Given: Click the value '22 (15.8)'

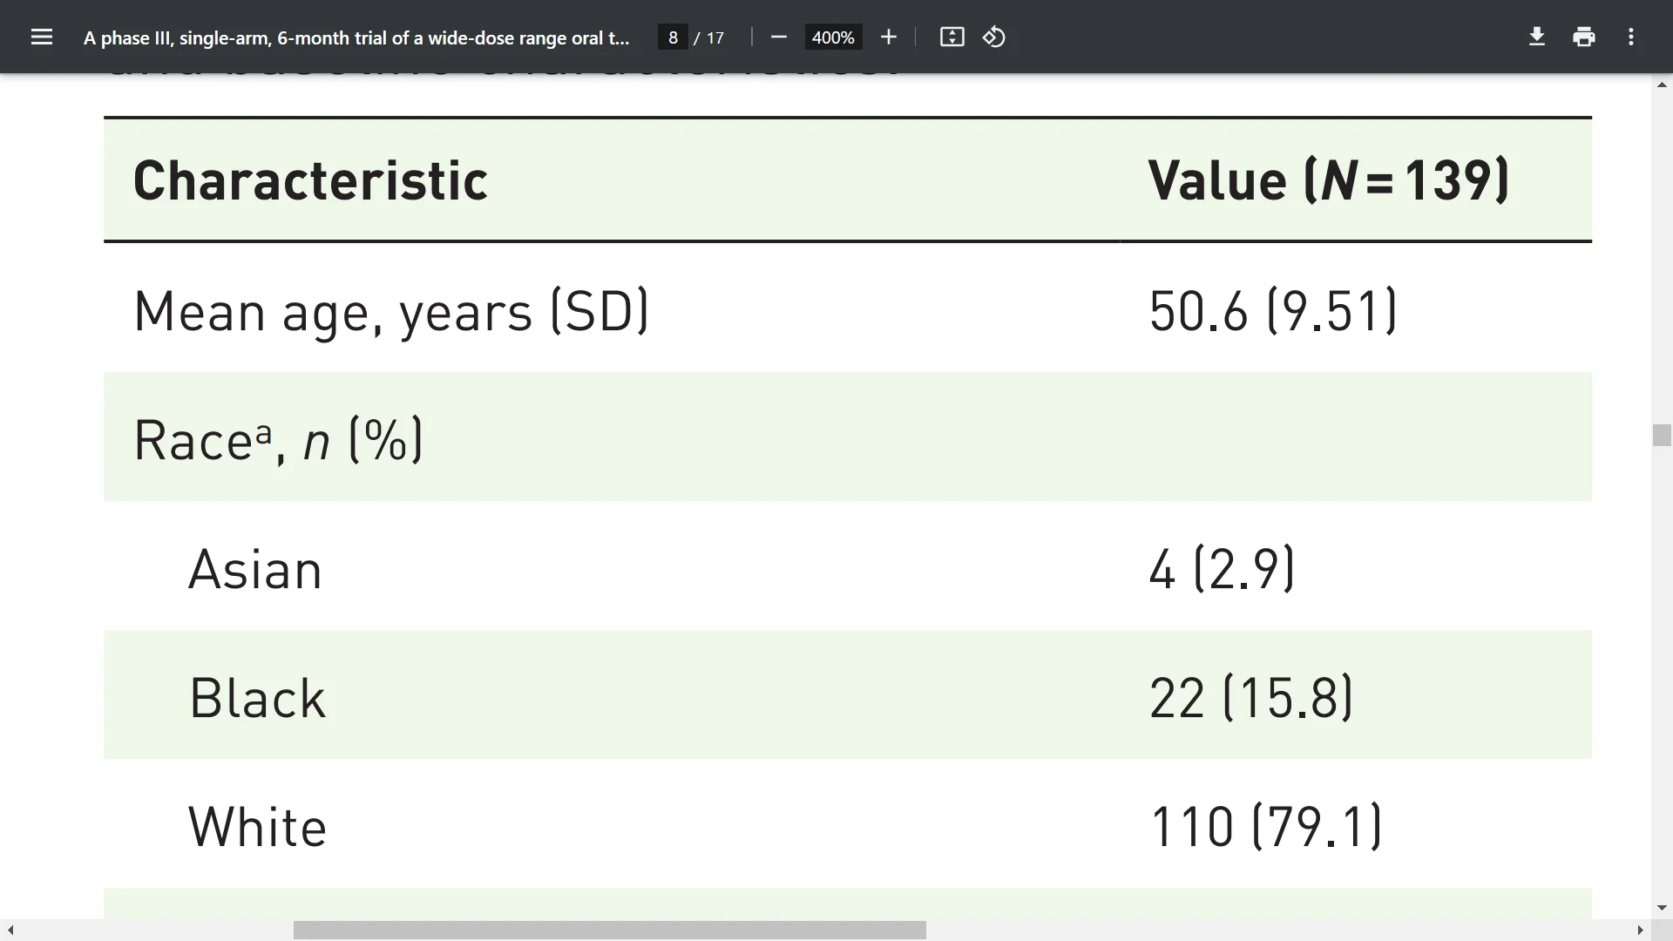Looking at the screenshot, I should coord(1250,697).
